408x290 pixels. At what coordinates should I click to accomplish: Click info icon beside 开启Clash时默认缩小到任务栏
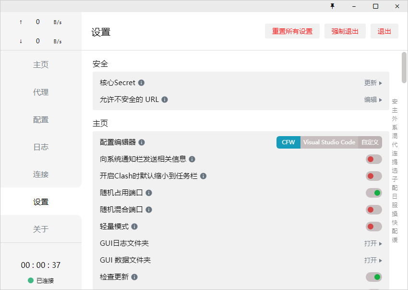204,176
